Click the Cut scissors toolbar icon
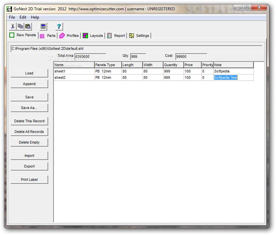Screen dimensions: 276x235 pos(13,26)
